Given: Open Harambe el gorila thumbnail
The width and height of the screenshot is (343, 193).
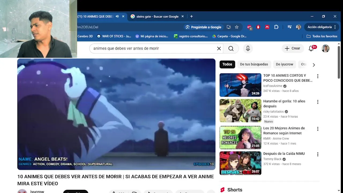Looking at the screenshot, I should (x=240, y=111).
